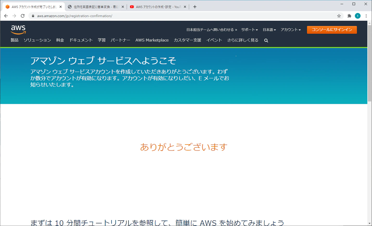Click scrollbar down arrow
The height and width of the screenshot is (226, 372).
pyautogui.click(x=369, y=223)
